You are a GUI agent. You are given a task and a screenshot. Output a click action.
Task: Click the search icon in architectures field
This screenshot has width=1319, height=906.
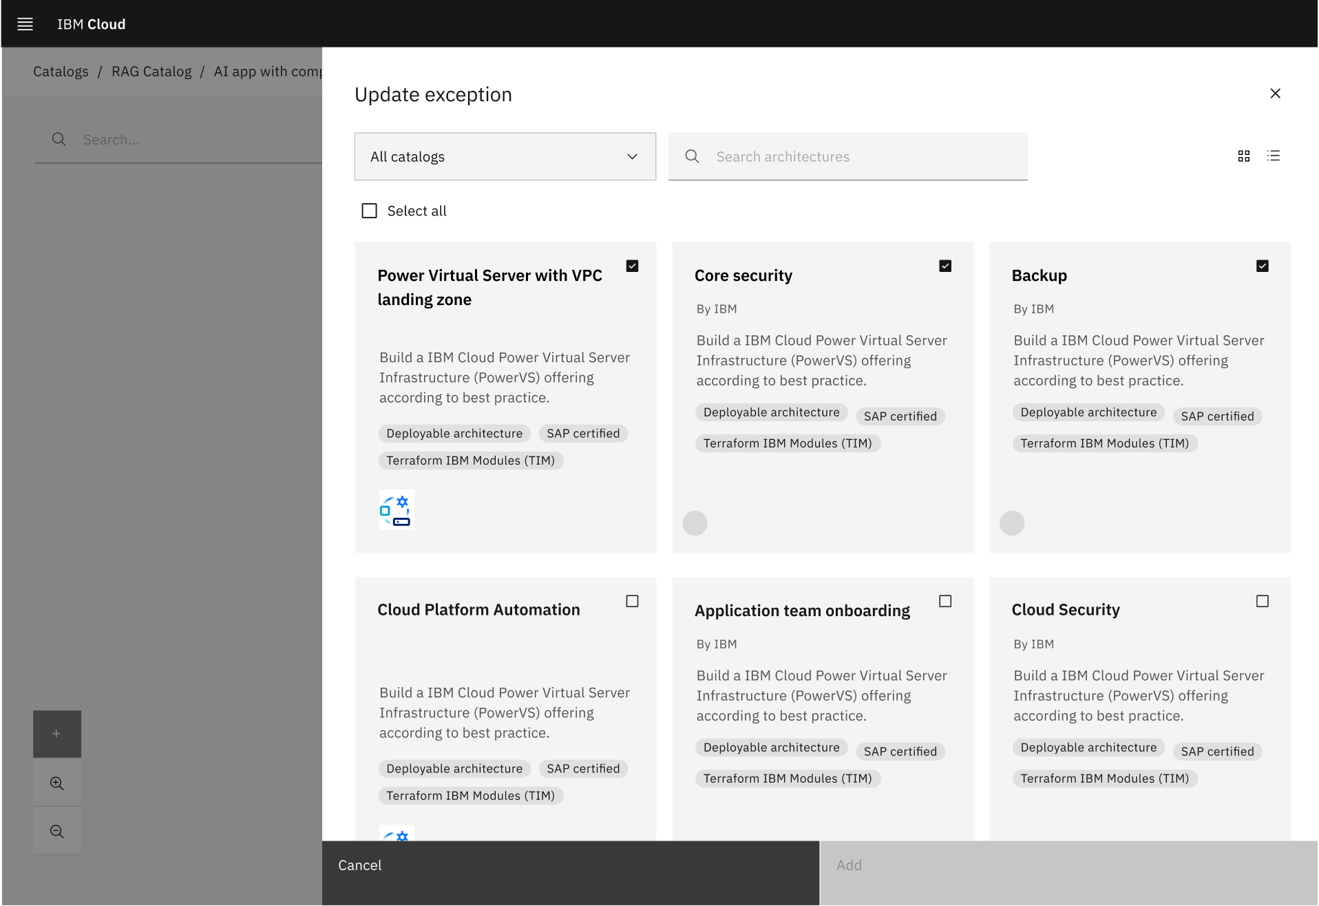point(692,157)
